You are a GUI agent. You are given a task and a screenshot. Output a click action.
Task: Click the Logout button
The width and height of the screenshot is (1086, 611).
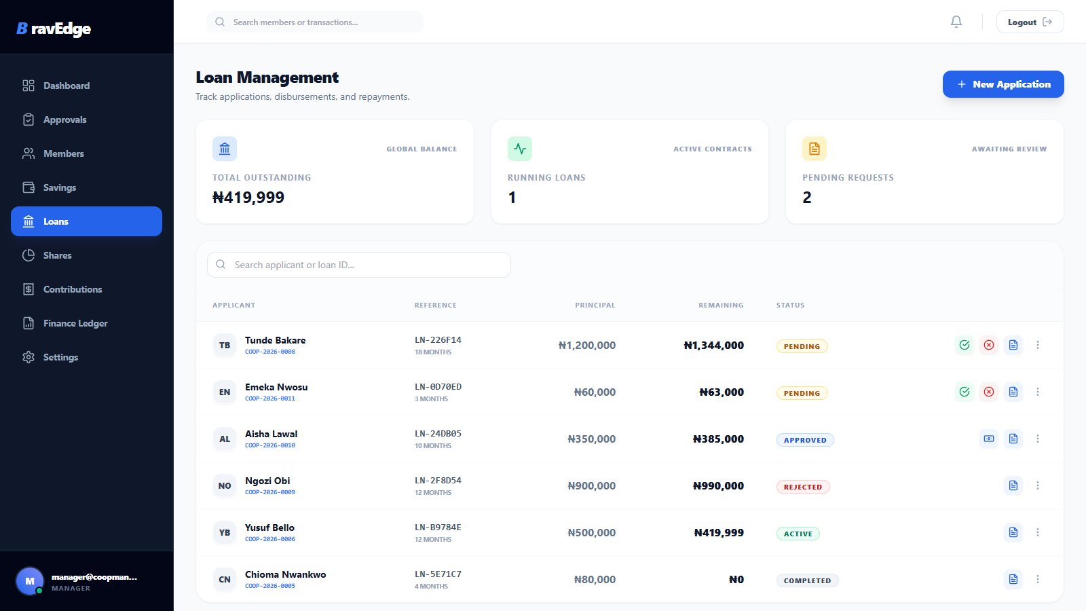coord(1030,22)
